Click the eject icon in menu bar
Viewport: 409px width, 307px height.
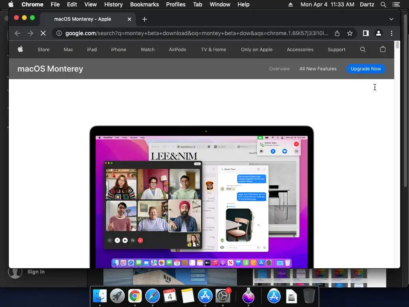tap(290, 4)
